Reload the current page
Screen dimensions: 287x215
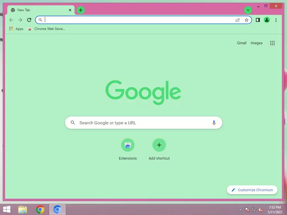point(29,20)
